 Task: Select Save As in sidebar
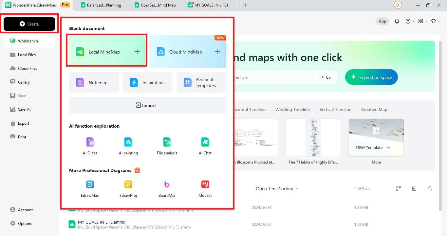click(29, 110)
